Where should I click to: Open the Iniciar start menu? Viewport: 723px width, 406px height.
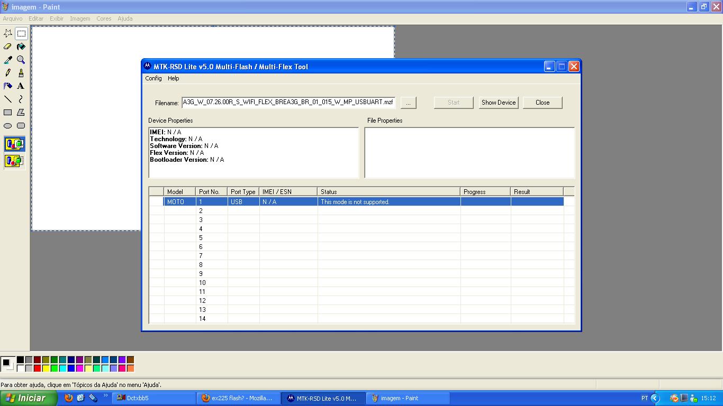point(29,398)
